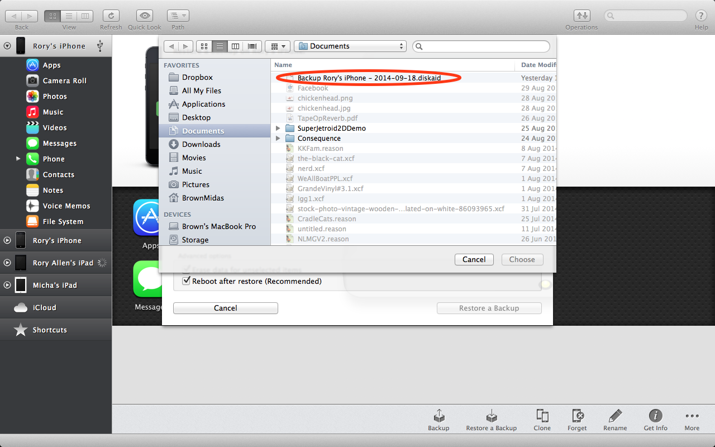
Task: Click the Refresh toolbar button
Action: click(x=111, y=16)
